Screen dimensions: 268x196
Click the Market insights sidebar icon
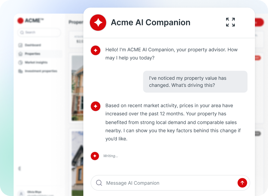click(x=20, y=63)
